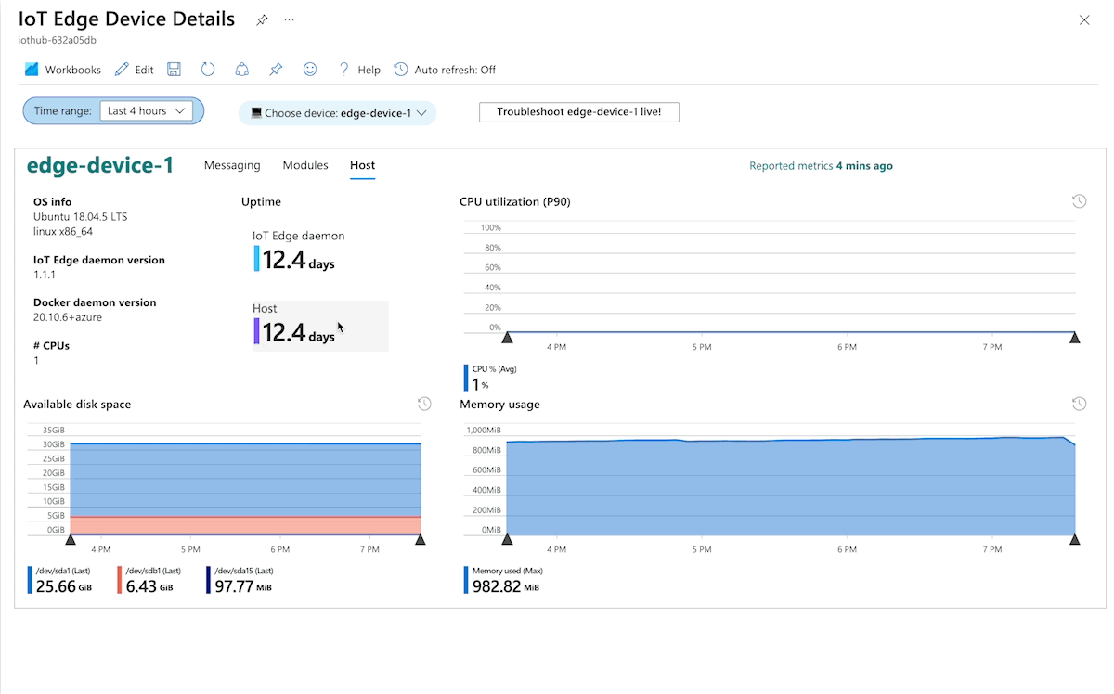Open the ellipsis more options menu

tap(290, 19)
